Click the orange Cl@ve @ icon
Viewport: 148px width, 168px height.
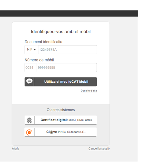[x=29, y=132]
